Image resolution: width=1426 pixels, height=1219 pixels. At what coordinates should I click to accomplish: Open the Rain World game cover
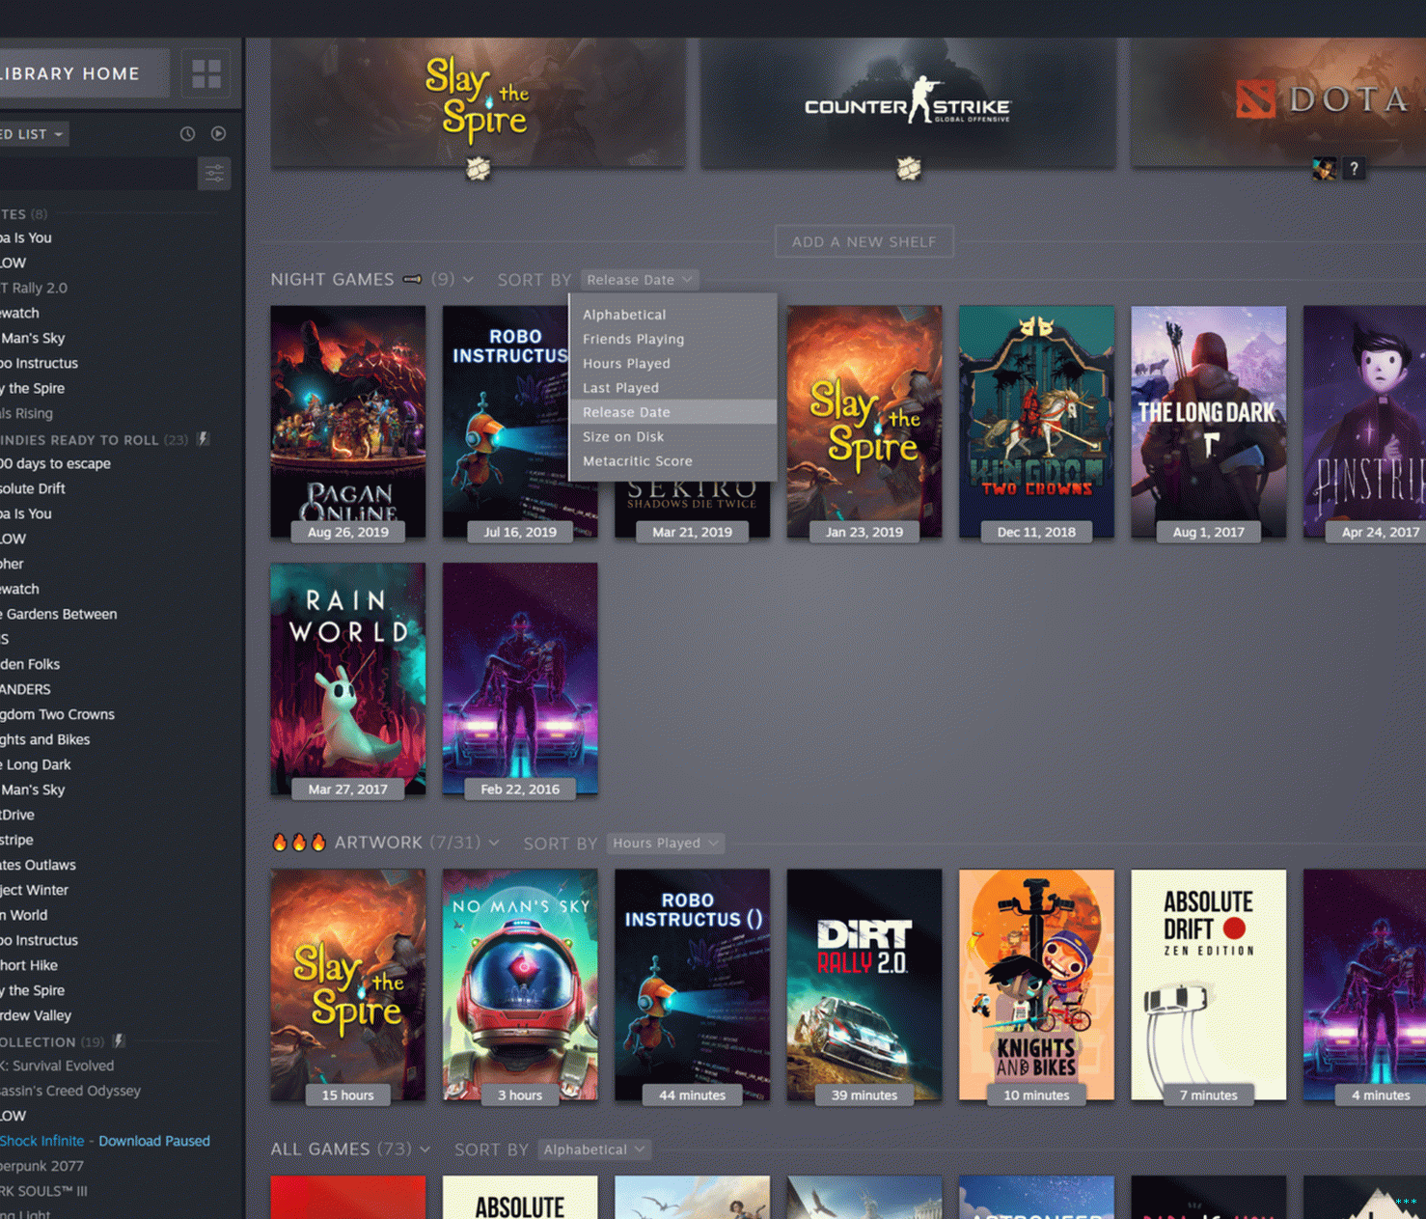347,679
